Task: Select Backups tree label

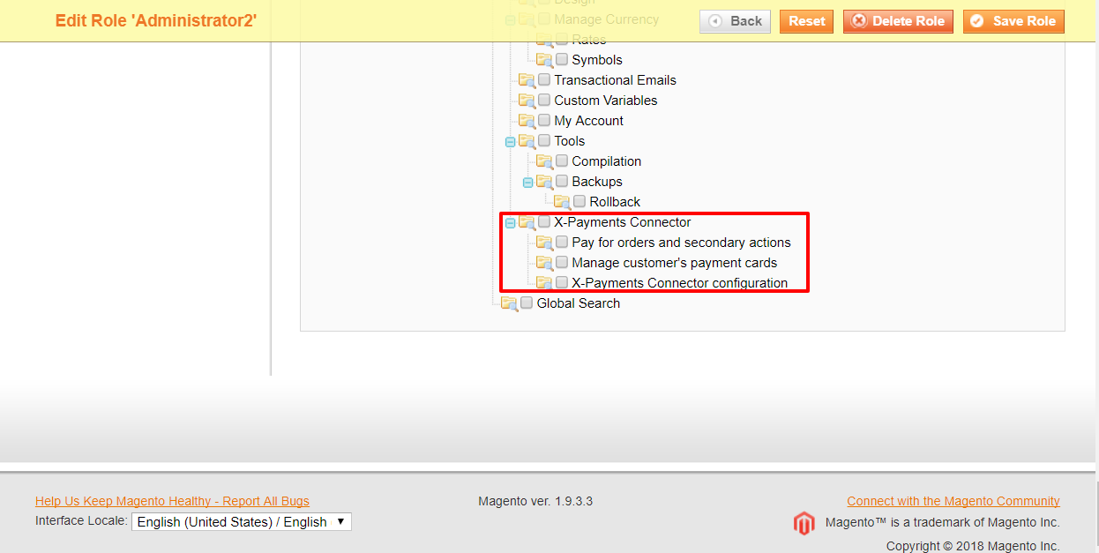Action: pyautogui.click(x=597, y=182)
